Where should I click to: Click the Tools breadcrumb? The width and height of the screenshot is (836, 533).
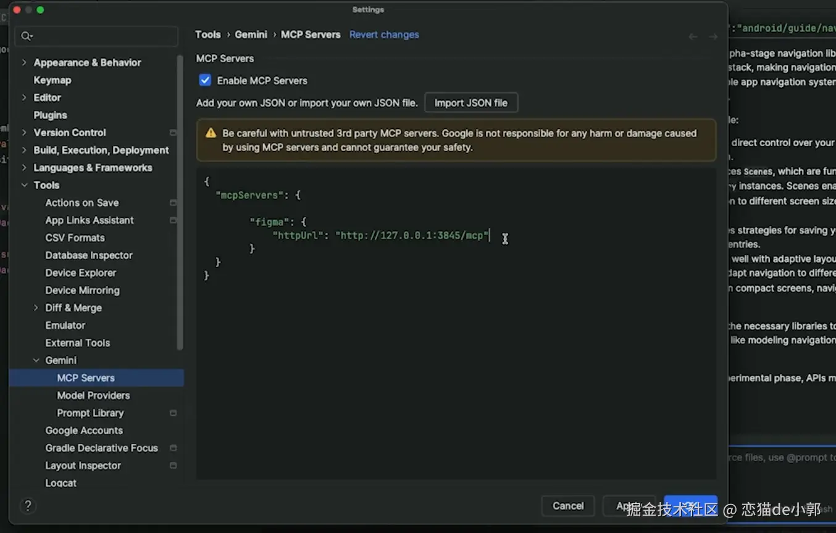(208, 35)
